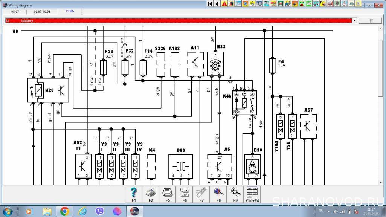Open Google Chrome from the taskbar
Viewport: 386px width, 217px height.
tap(64, 211)
